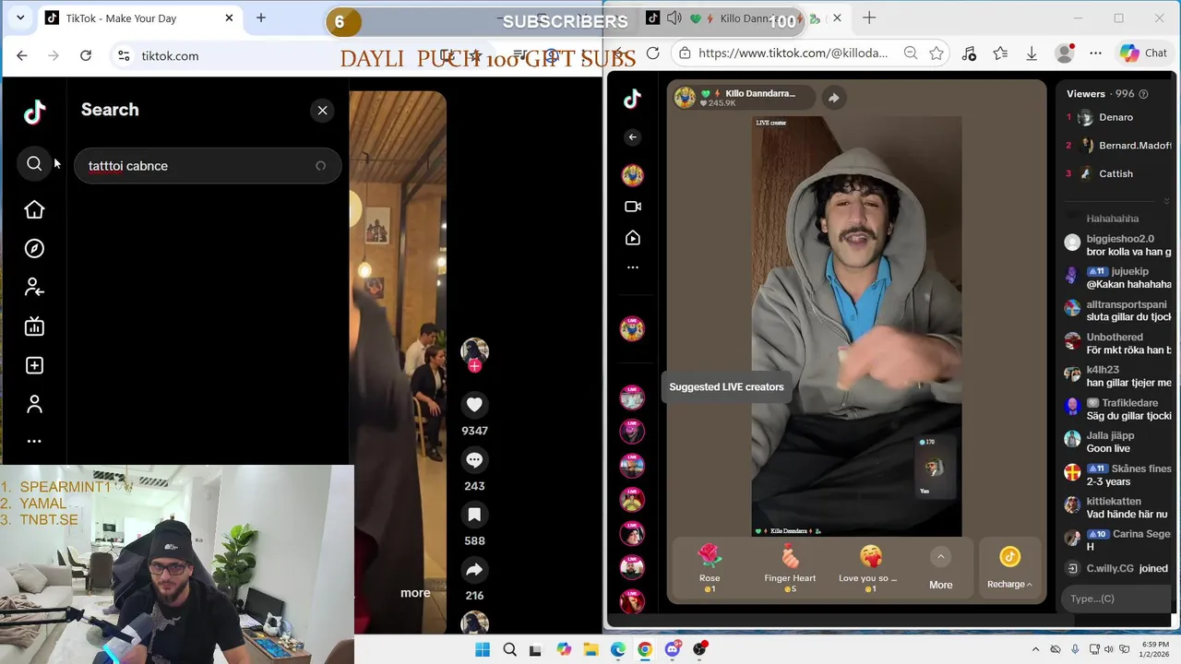Image resolution: width=1181 pixels, height=664 pixels.
Task: Select the 'TikTok - Make Your Day' tab
Action: click(x=140, y=18)
